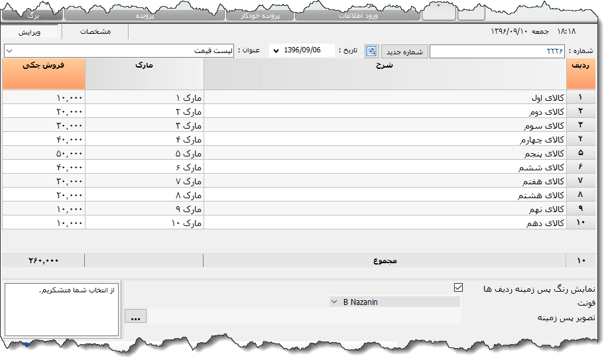Image resolution: width=604 pixels, height=358 pixels.
Task: Select the کالای پنجم row description cell
Action: coord(385,154)
